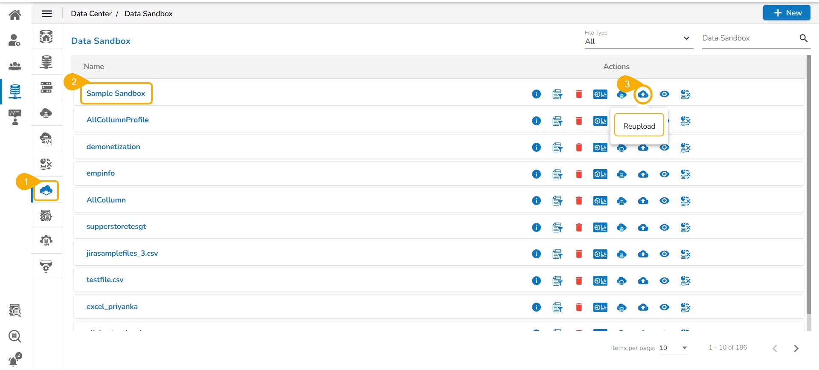Preview the AllCollumn file with eye icon
Image resolution: width=819 pixels, height=370 pixels.
click(664, 201)
